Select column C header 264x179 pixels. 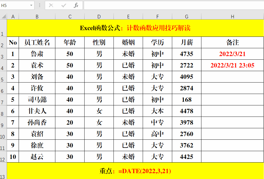(70, 16)
